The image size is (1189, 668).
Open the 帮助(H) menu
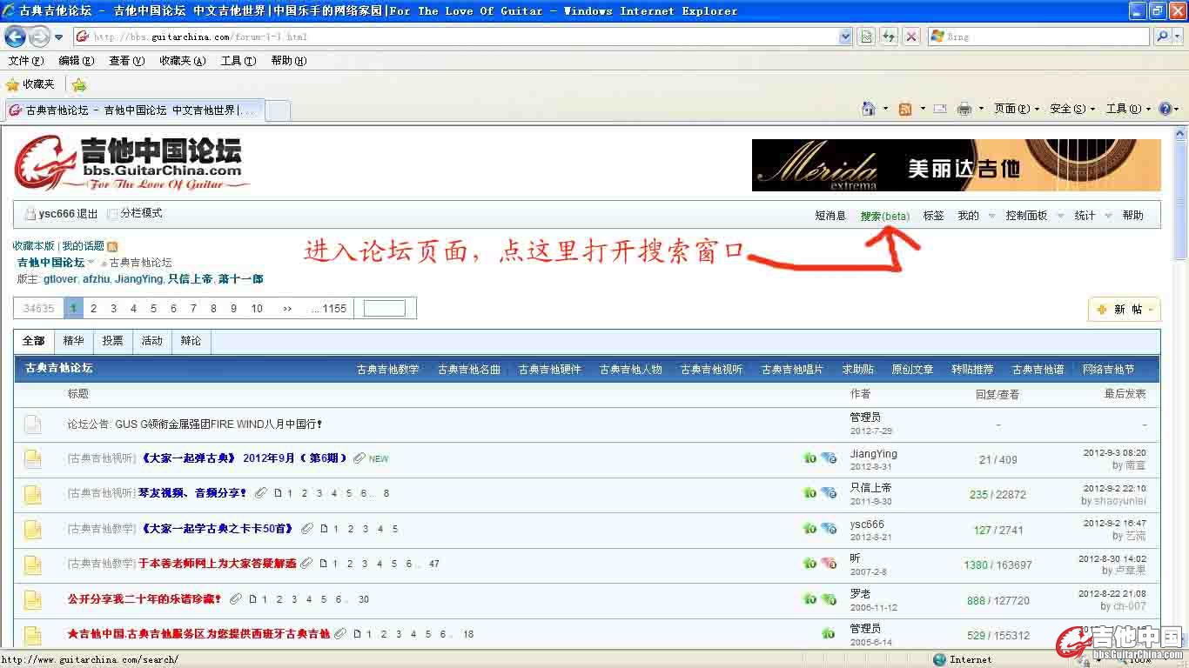289,61
